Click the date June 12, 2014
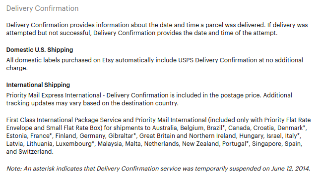Screen dimensions: 320x178 point(291,169)
